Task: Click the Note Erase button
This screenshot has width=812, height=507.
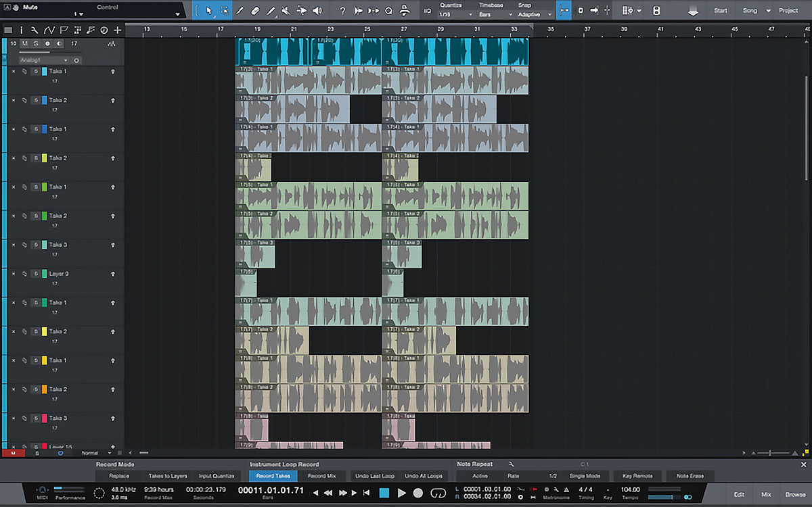Action: 689,476
